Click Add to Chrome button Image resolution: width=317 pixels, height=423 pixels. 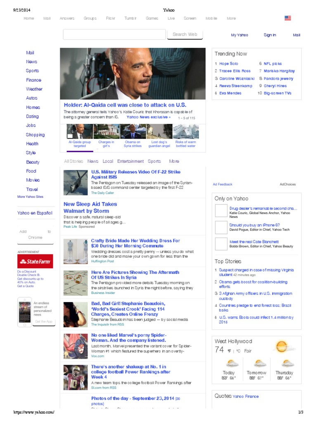(x=35, y=235)
